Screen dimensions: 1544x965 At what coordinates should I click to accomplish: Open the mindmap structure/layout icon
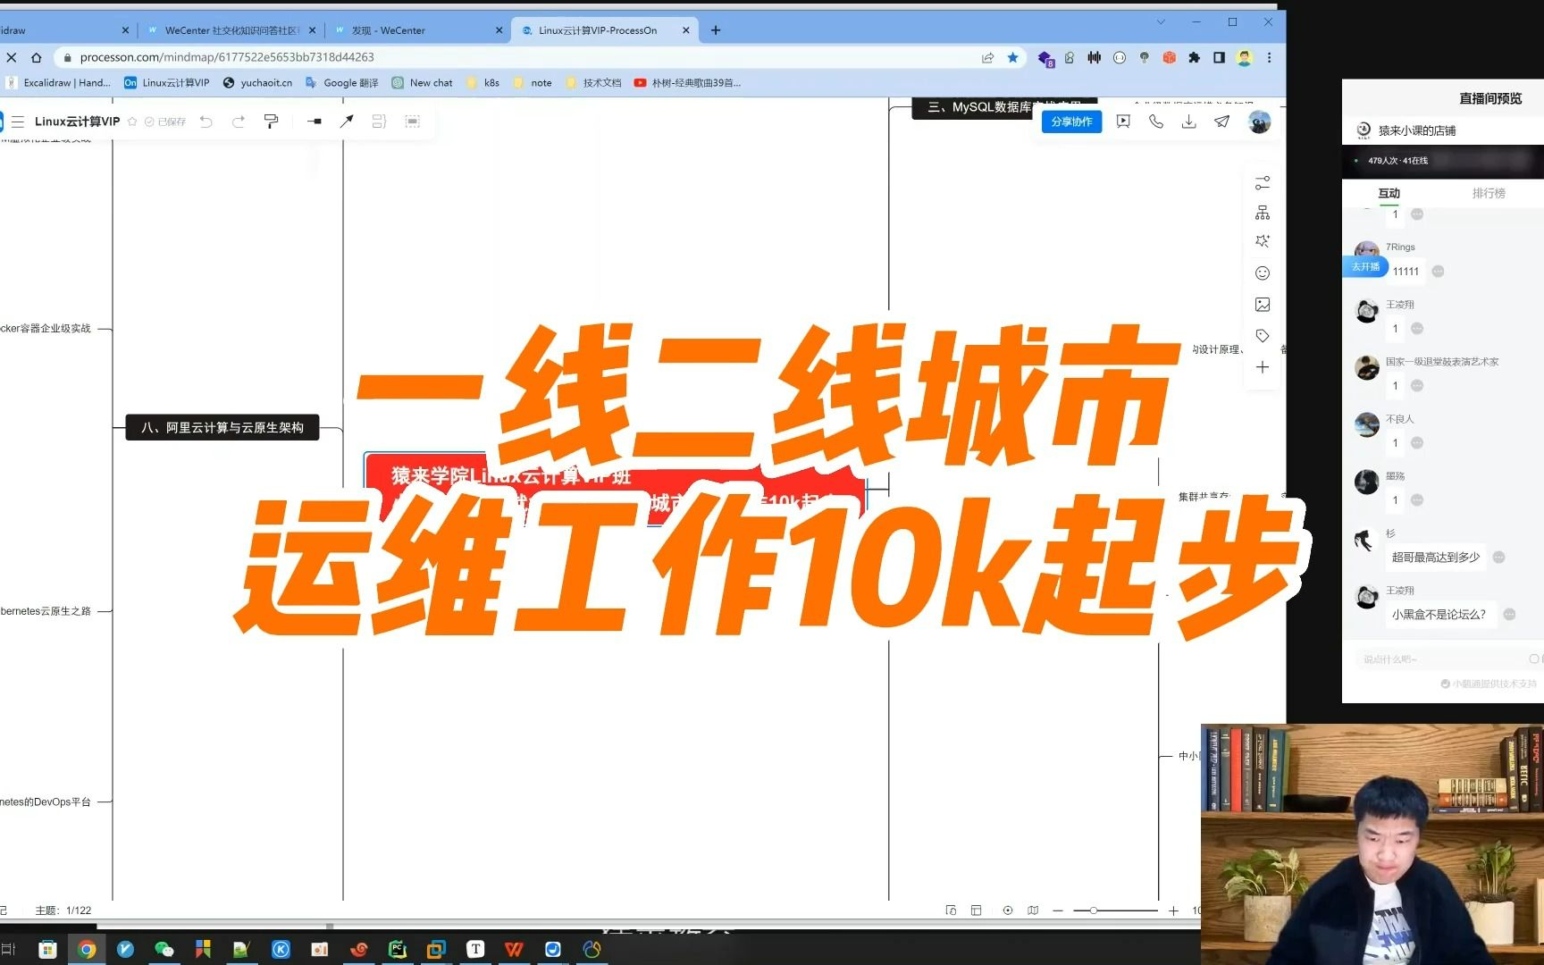pos(1263,212)
